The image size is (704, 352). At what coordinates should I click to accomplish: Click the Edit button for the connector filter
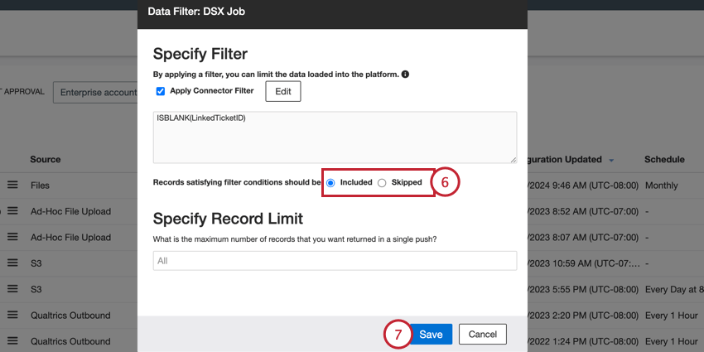282,91
